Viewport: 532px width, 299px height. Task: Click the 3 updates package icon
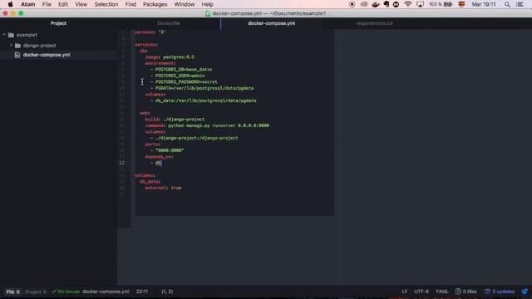pyautogui.click(x=487, y=292)
